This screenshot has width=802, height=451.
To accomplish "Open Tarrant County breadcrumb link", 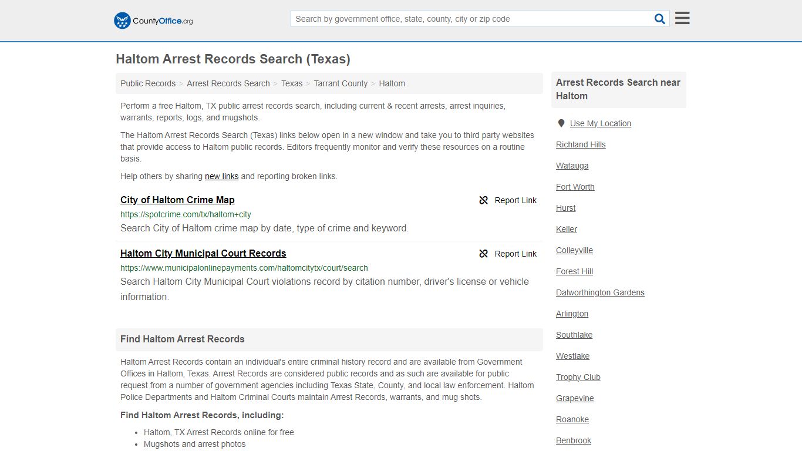I will (x=341, y=83).
